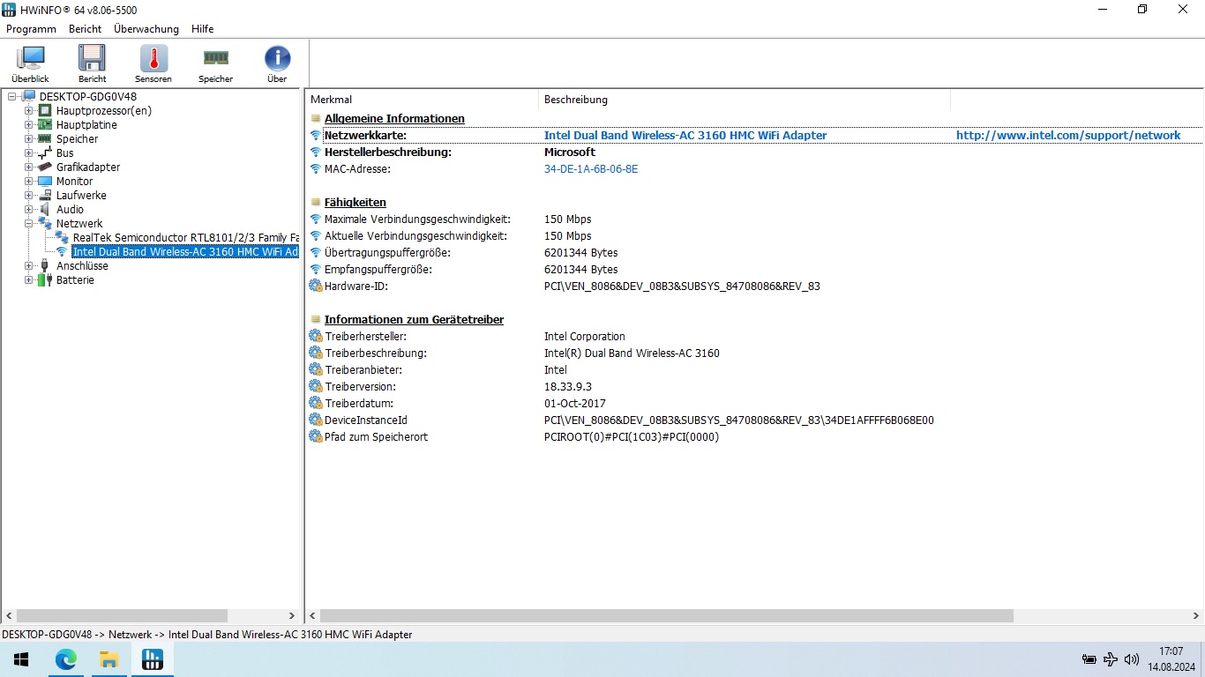Select the Hardware-ID row label

pyautogui.click(x=356, y=286)
